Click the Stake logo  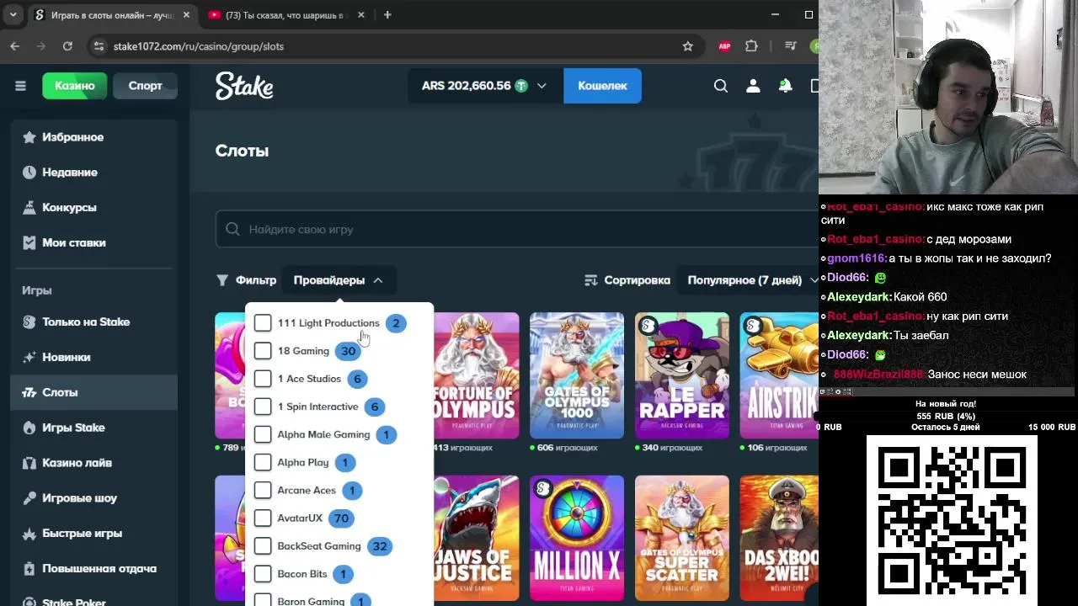pos(244,86)
